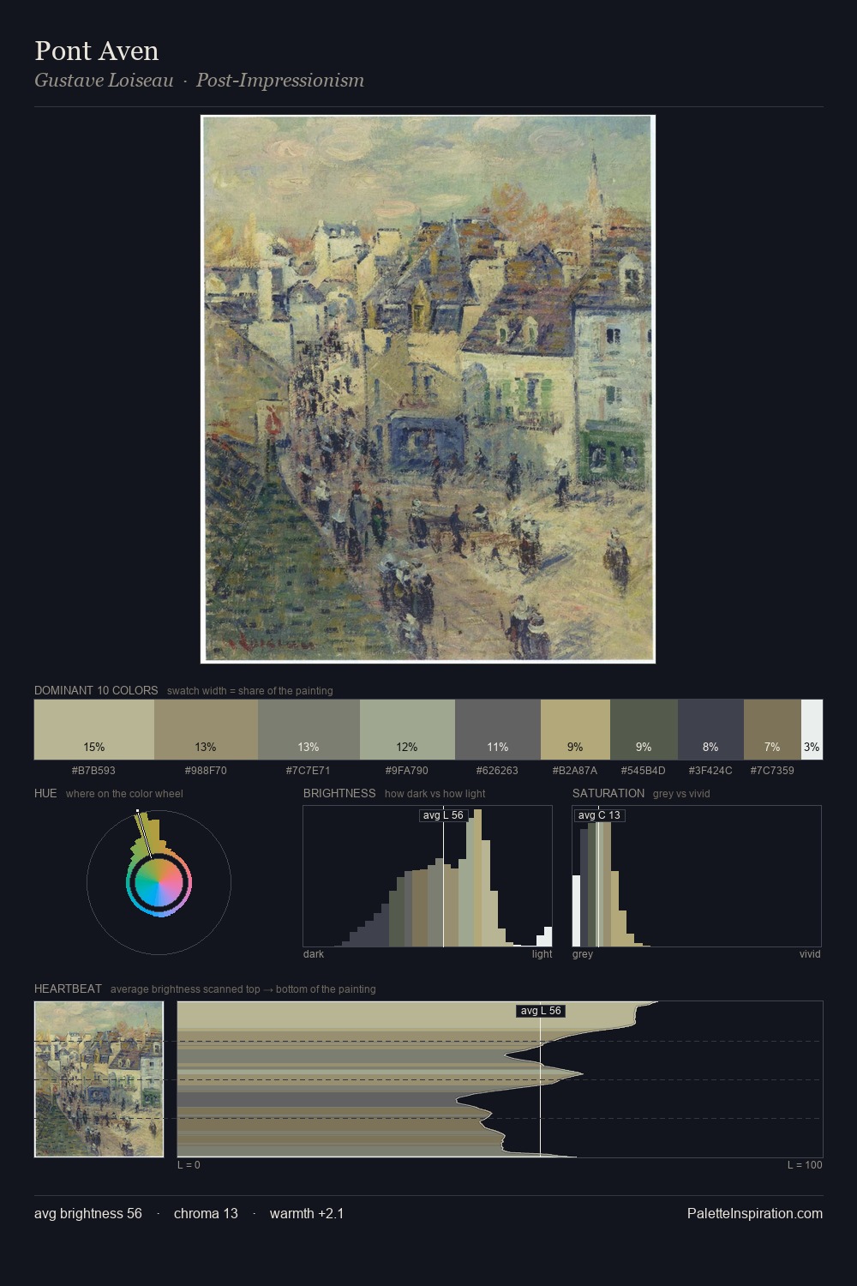Click 'how dark vs how light' caption

(x=435, y=794)
